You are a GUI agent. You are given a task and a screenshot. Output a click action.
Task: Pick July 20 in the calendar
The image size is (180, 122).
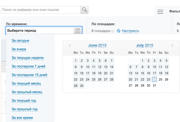click(130, 79)
